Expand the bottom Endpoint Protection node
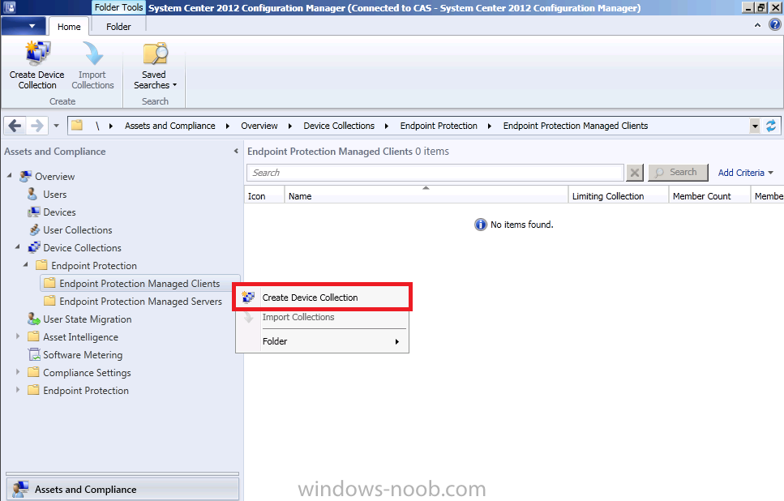Image resolution: width=784 pixels, height=501 pixels. (18, 390)
